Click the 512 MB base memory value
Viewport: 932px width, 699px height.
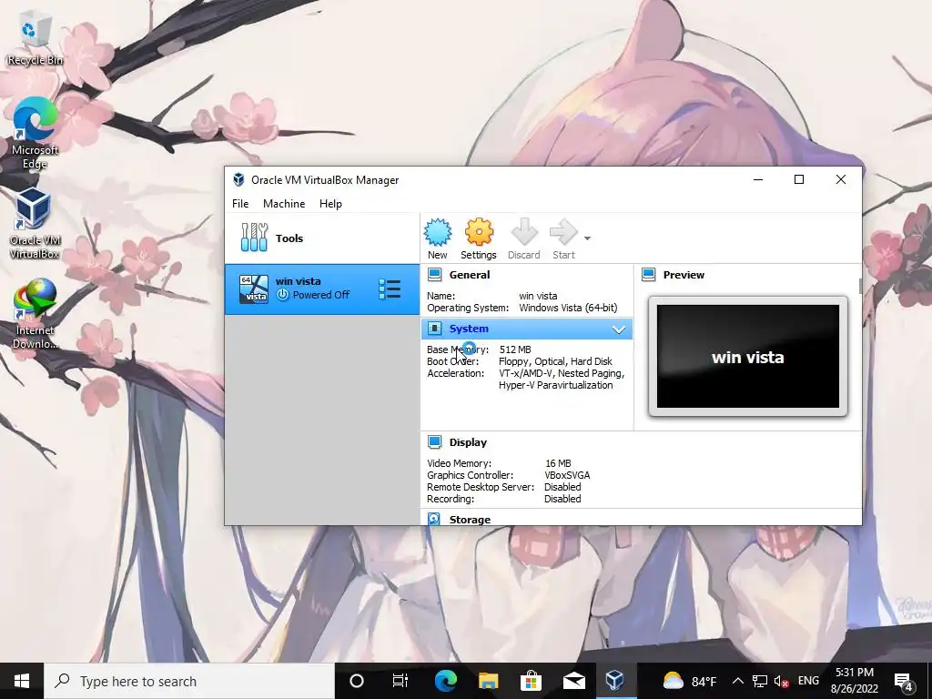click(x=515, y=349)
